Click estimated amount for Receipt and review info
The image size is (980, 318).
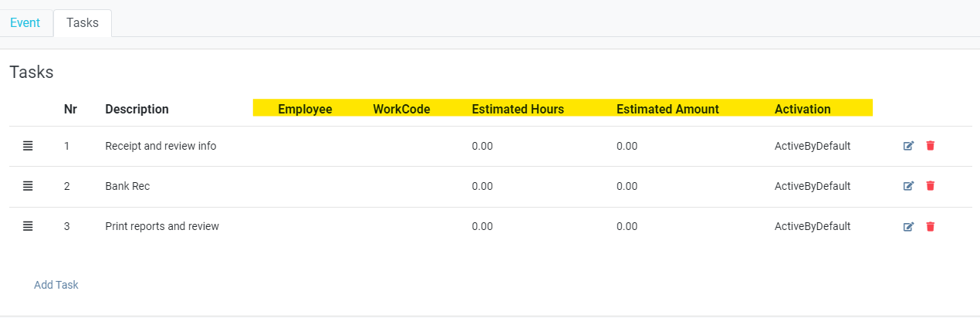(x=627, y=146)
